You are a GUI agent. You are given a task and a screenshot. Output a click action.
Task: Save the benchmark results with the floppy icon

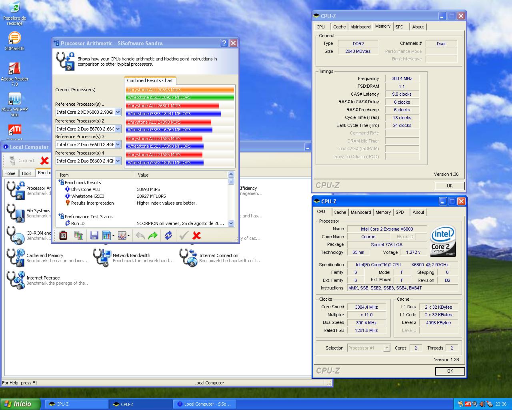pyautogui.click(x=94, y=235)
